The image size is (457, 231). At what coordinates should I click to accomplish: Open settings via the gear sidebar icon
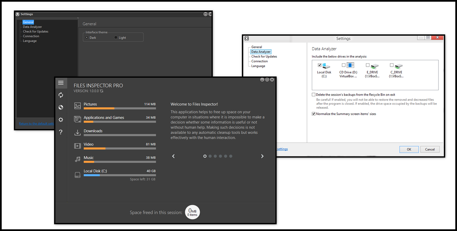point(61,120)
